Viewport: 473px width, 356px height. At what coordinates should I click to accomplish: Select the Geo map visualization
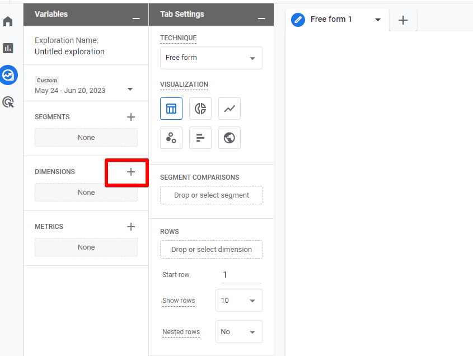tap(230, 138)
